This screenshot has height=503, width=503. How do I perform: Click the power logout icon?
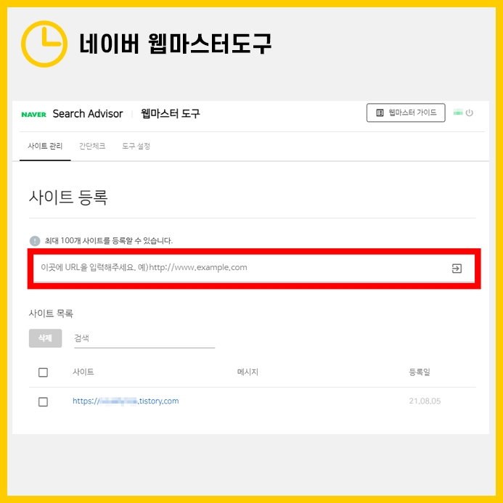469,113
